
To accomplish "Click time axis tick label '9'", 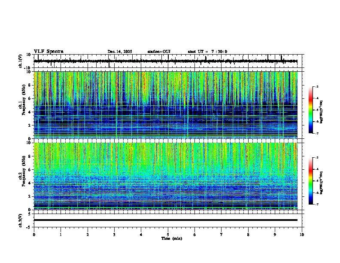I will click(x=275, y=235).
